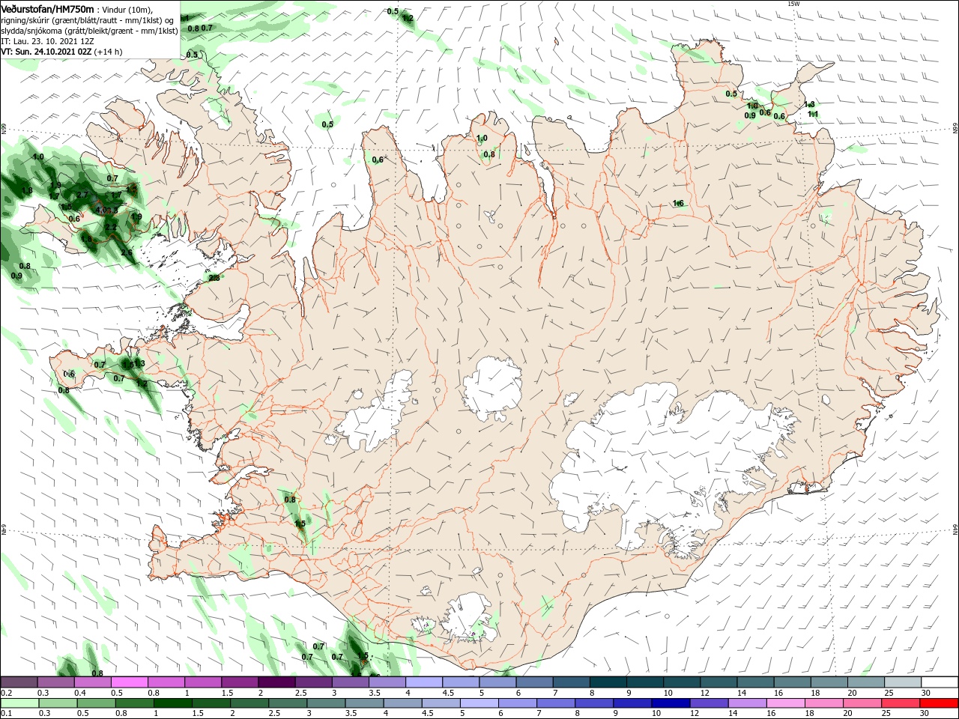Select the 2.3 value label on the coast
Image resolution: width=959 pixels, height=719 pixels.
pos(214,278)
